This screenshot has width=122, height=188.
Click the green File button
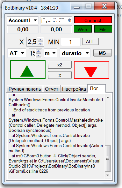pos(103,29)
